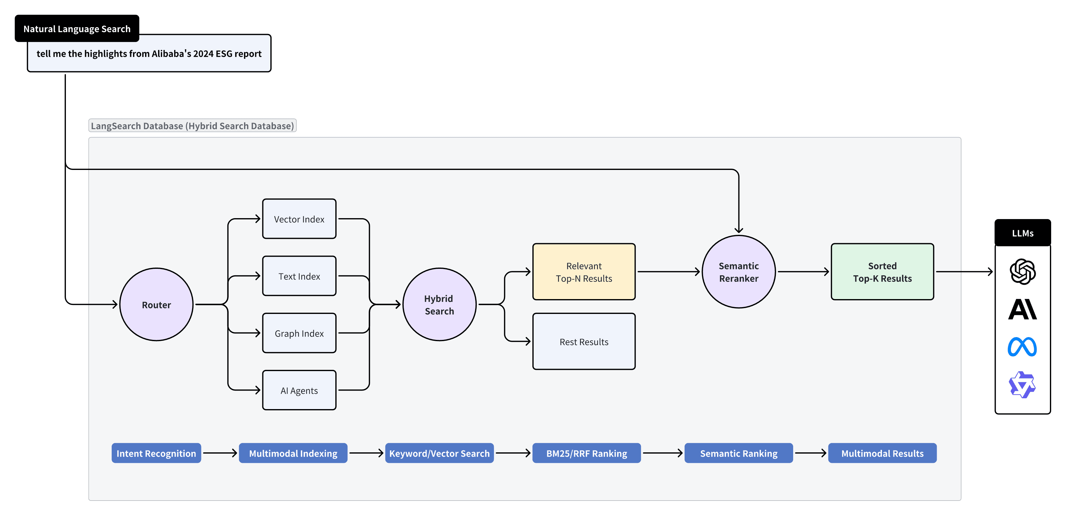
Task: Click the Graph Index box
Action: click(x=299, y=333)
